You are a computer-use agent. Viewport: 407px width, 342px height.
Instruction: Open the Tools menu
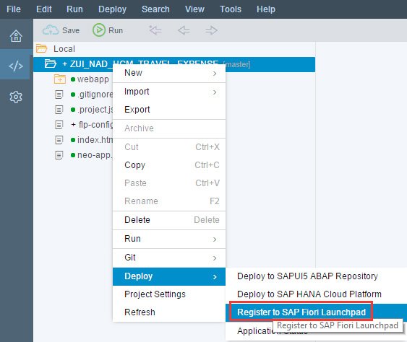click(x=231, y=9)
